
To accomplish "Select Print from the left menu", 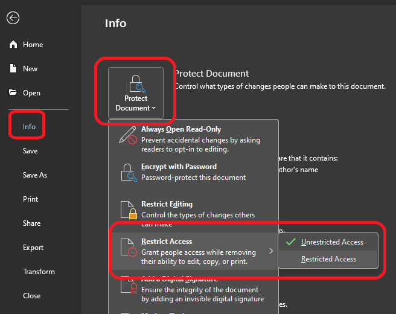I will pos(31,199).
